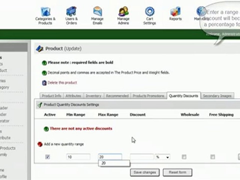Open Reports chart icon
The image size is (240, 180).
175,11
